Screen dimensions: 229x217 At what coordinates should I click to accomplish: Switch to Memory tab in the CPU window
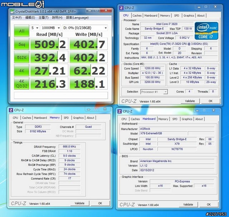[165, 15]
